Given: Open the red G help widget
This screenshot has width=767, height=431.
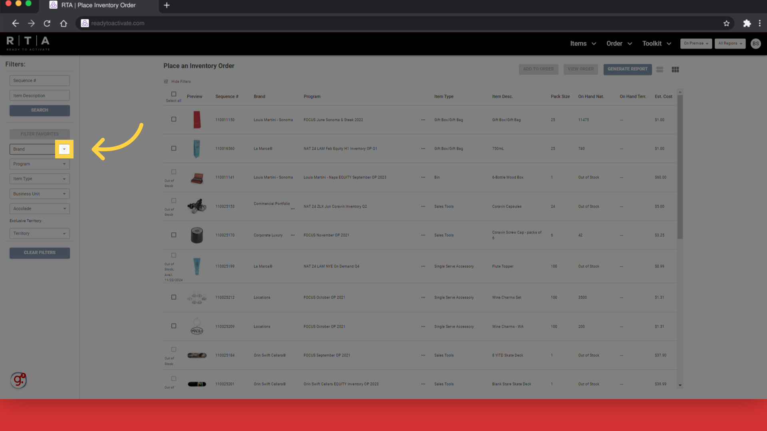Looking at the screenshot, I should pyautogui.click(x=18, y=380).
